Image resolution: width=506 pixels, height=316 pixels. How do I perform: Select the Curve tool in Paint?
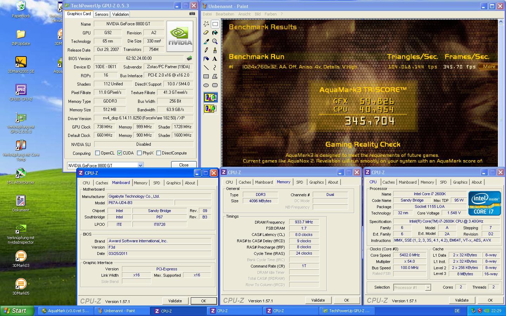[215, 67]
